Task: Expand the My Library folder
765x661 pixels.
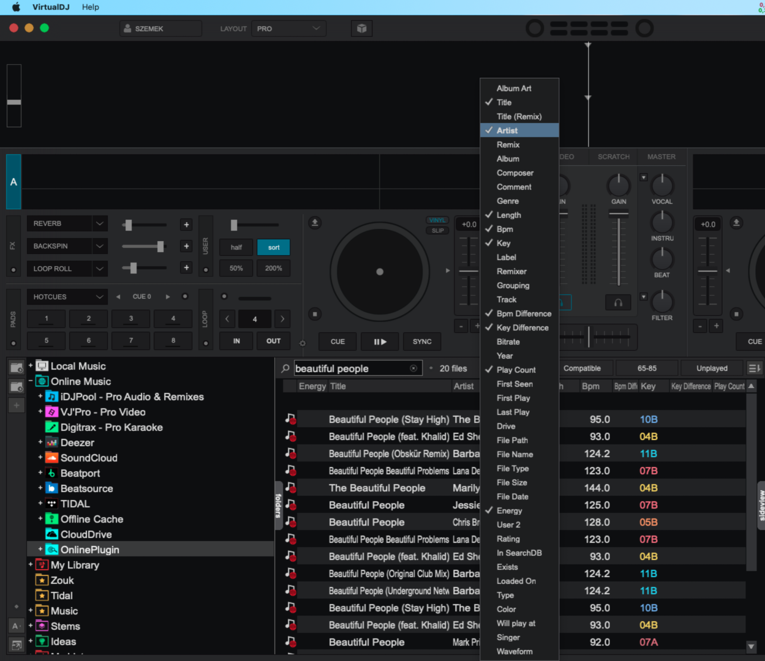Action: 31,565
